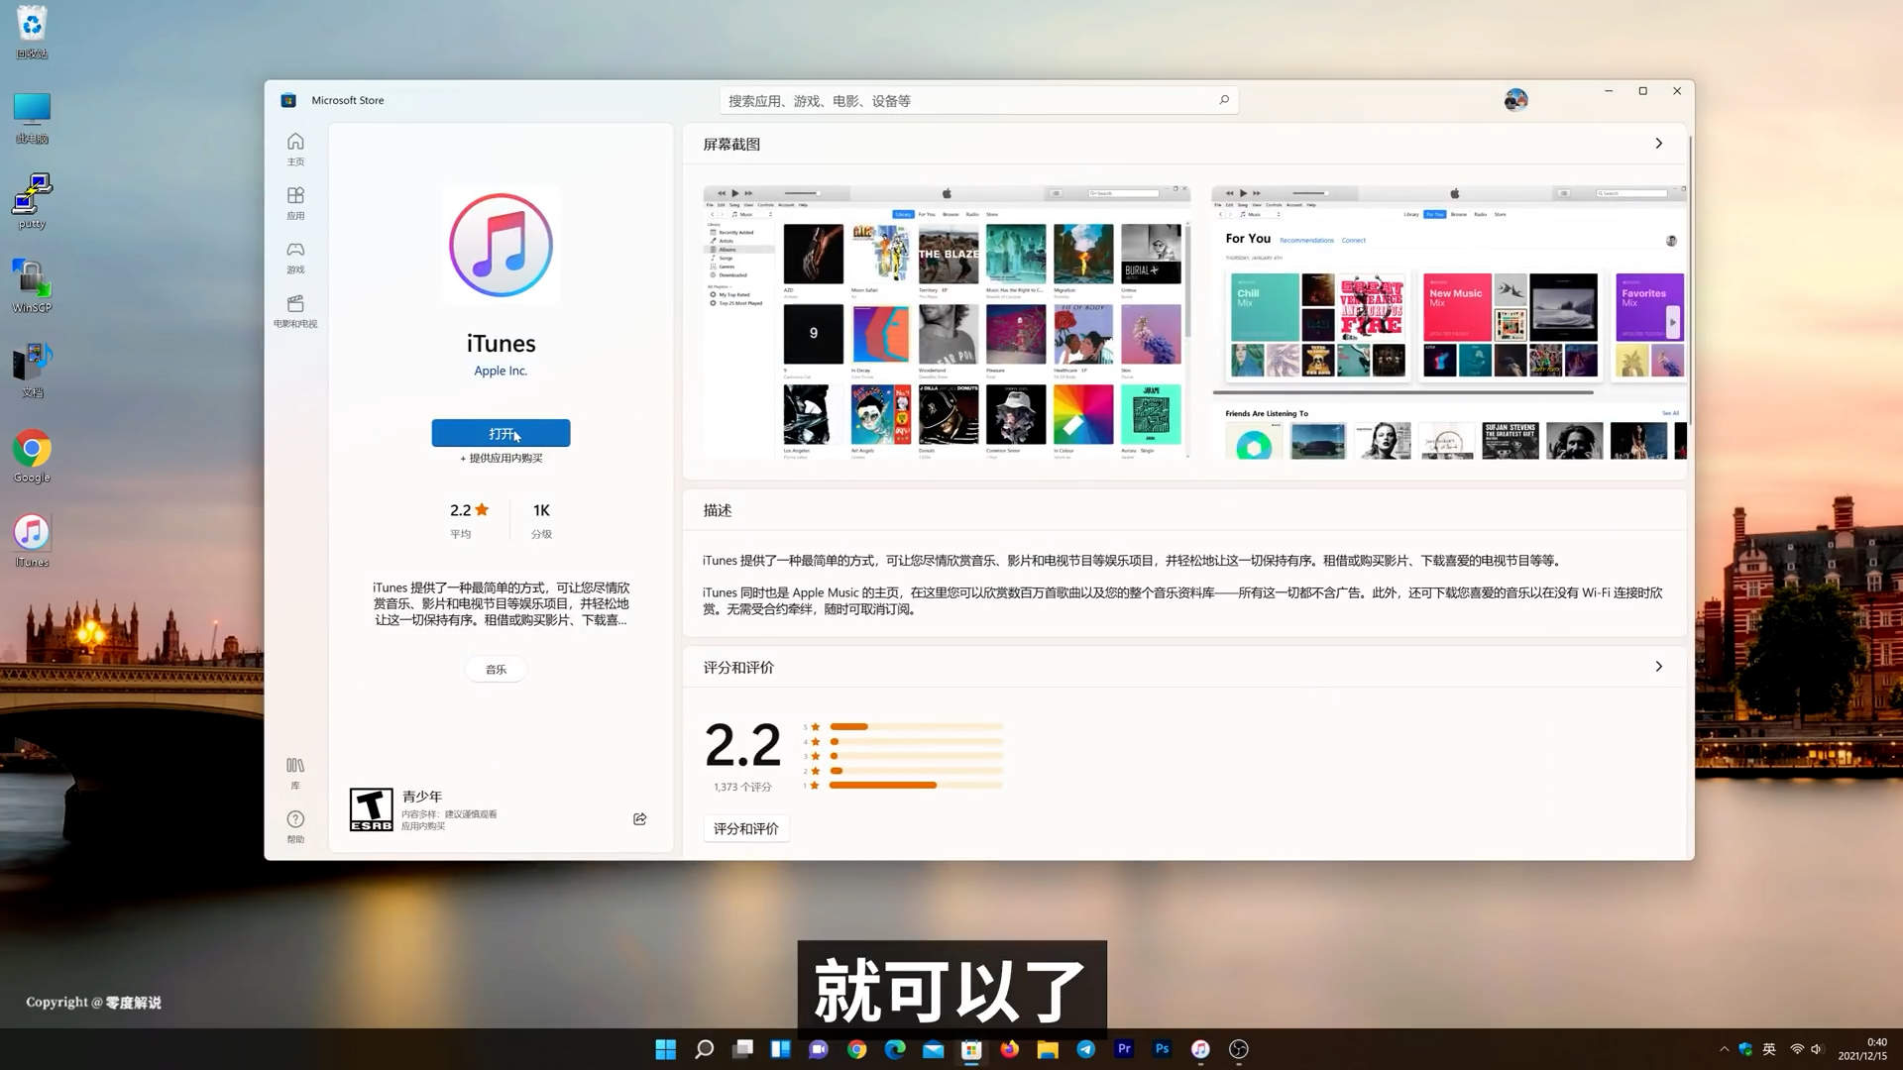Click the user profile avatar
Screen dimensions: 1903x1070
(x=1514, y=99)
